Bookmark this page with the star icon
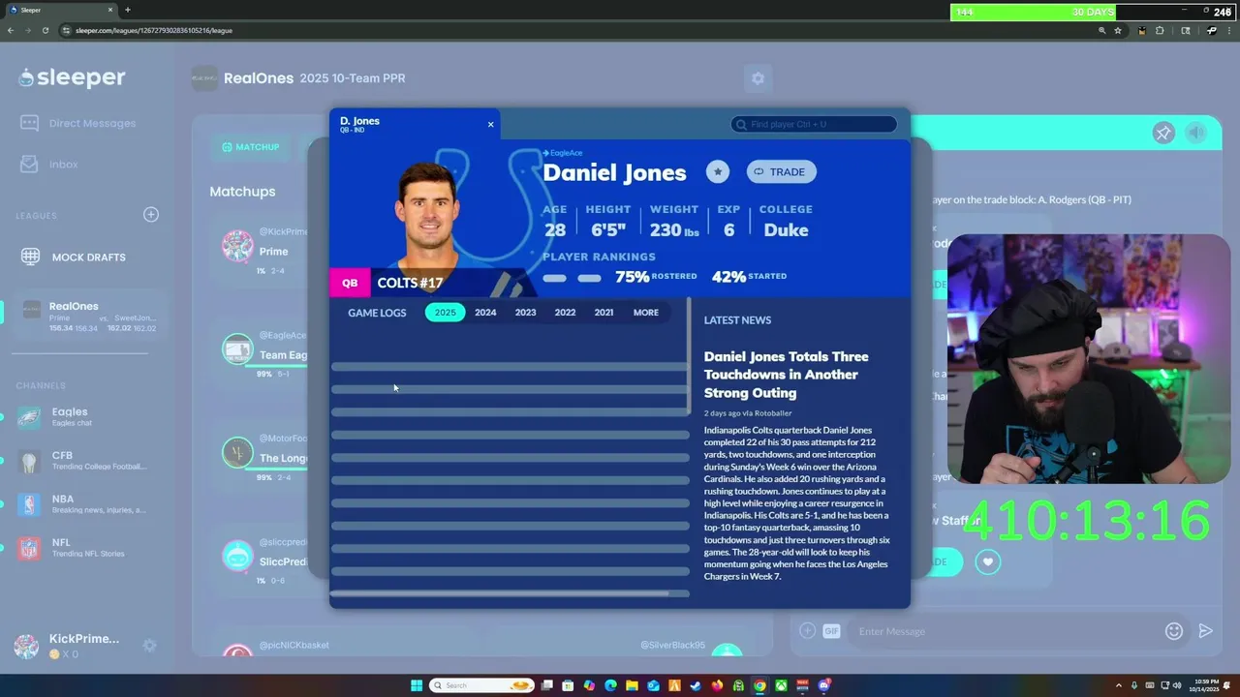Viewport: 1240px width, 697px height. [x=1118, y=30]
